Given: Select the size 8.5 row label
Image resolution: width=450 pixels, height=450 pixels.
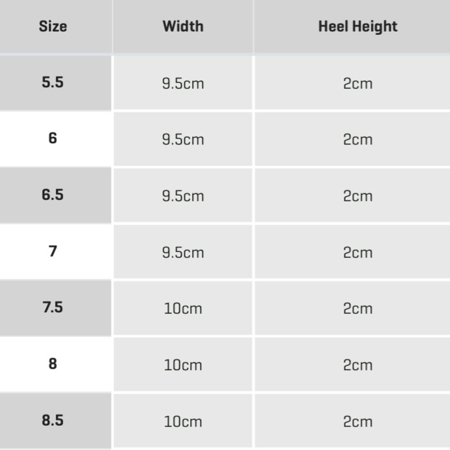Looking at the screenshot, I should click(x=53, y=420).
